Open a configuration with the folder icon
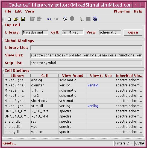This screenshot has height=148, width=147. (16, 19)
